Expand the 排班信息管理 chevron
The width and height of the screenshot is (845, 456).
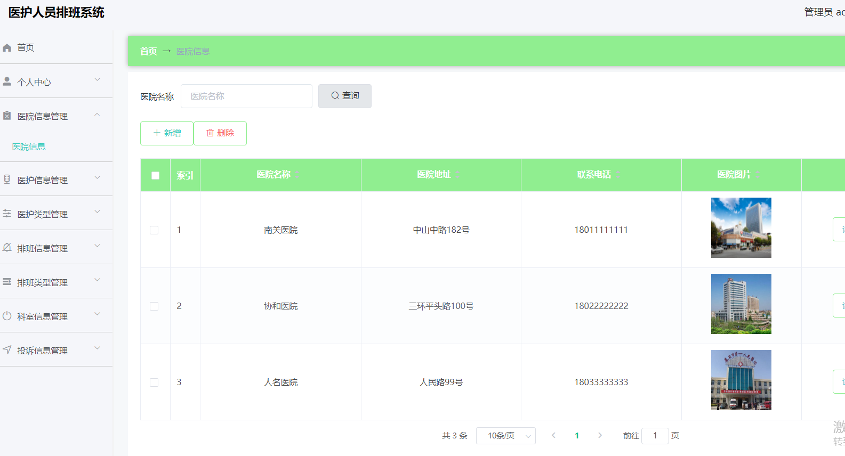pos(97,246)
